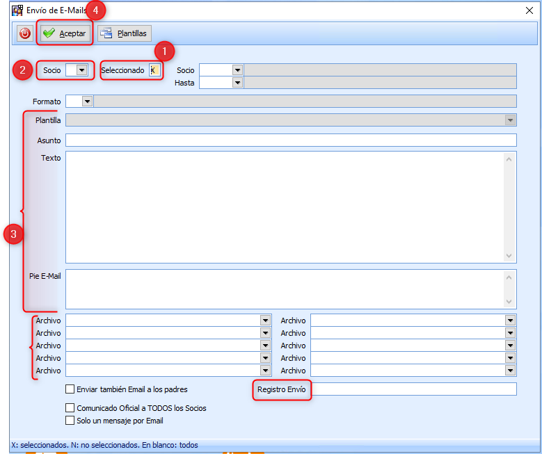
Task: Open the first right Archivo dropdown
Action: click(x=510, y=321)
